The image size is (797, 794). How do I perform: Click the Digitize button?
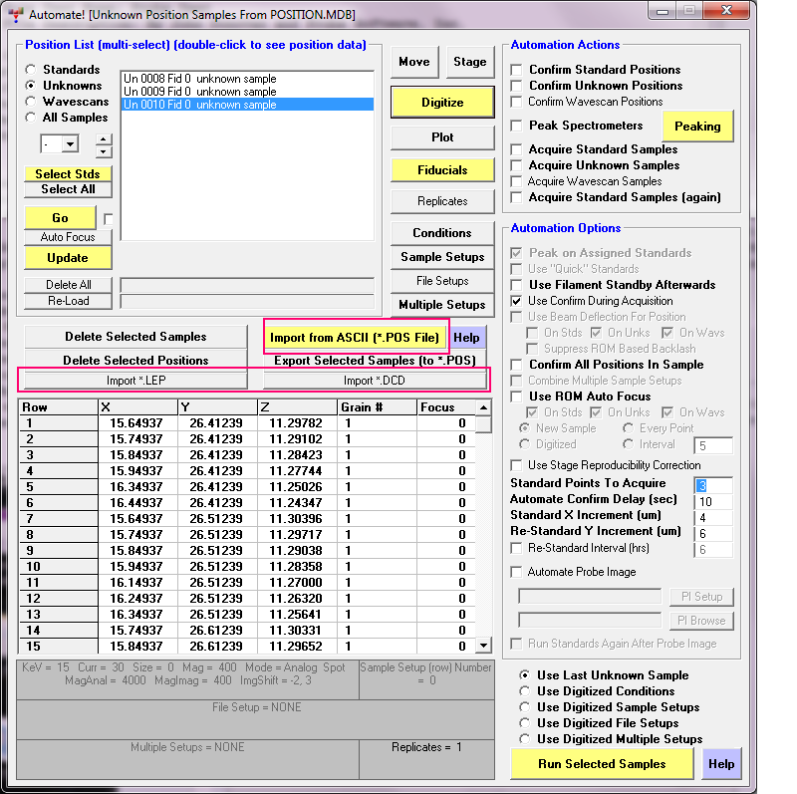click(442, 103)
